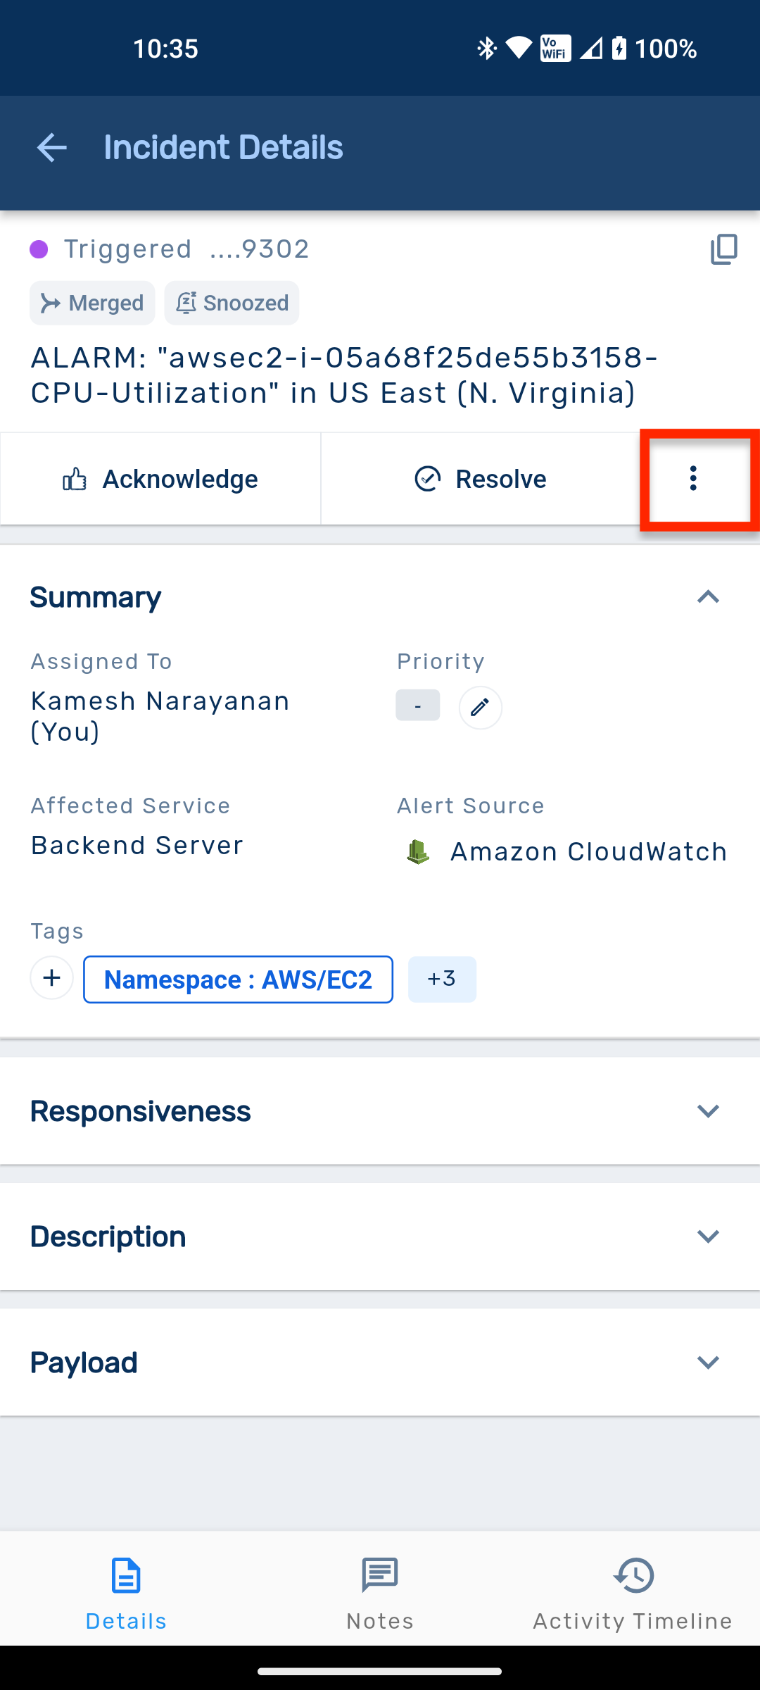The image size is (760, 1690).
Task: Expand the Description section
Action: [708, 1237]
